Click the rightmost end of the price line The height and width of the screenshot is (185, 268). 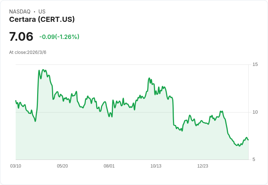248,139
